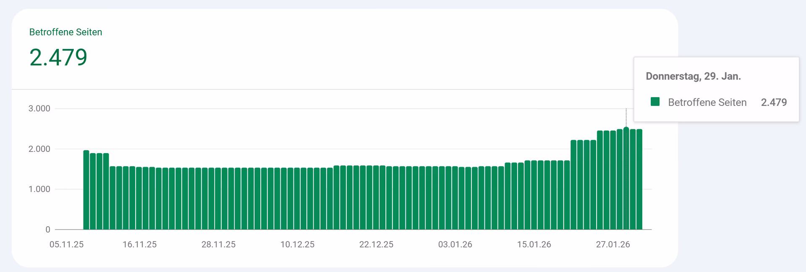The width and height of the screenshot is (806, 272).
Task: Click the 2.479 value inside the tooltip
Action: 774,103
